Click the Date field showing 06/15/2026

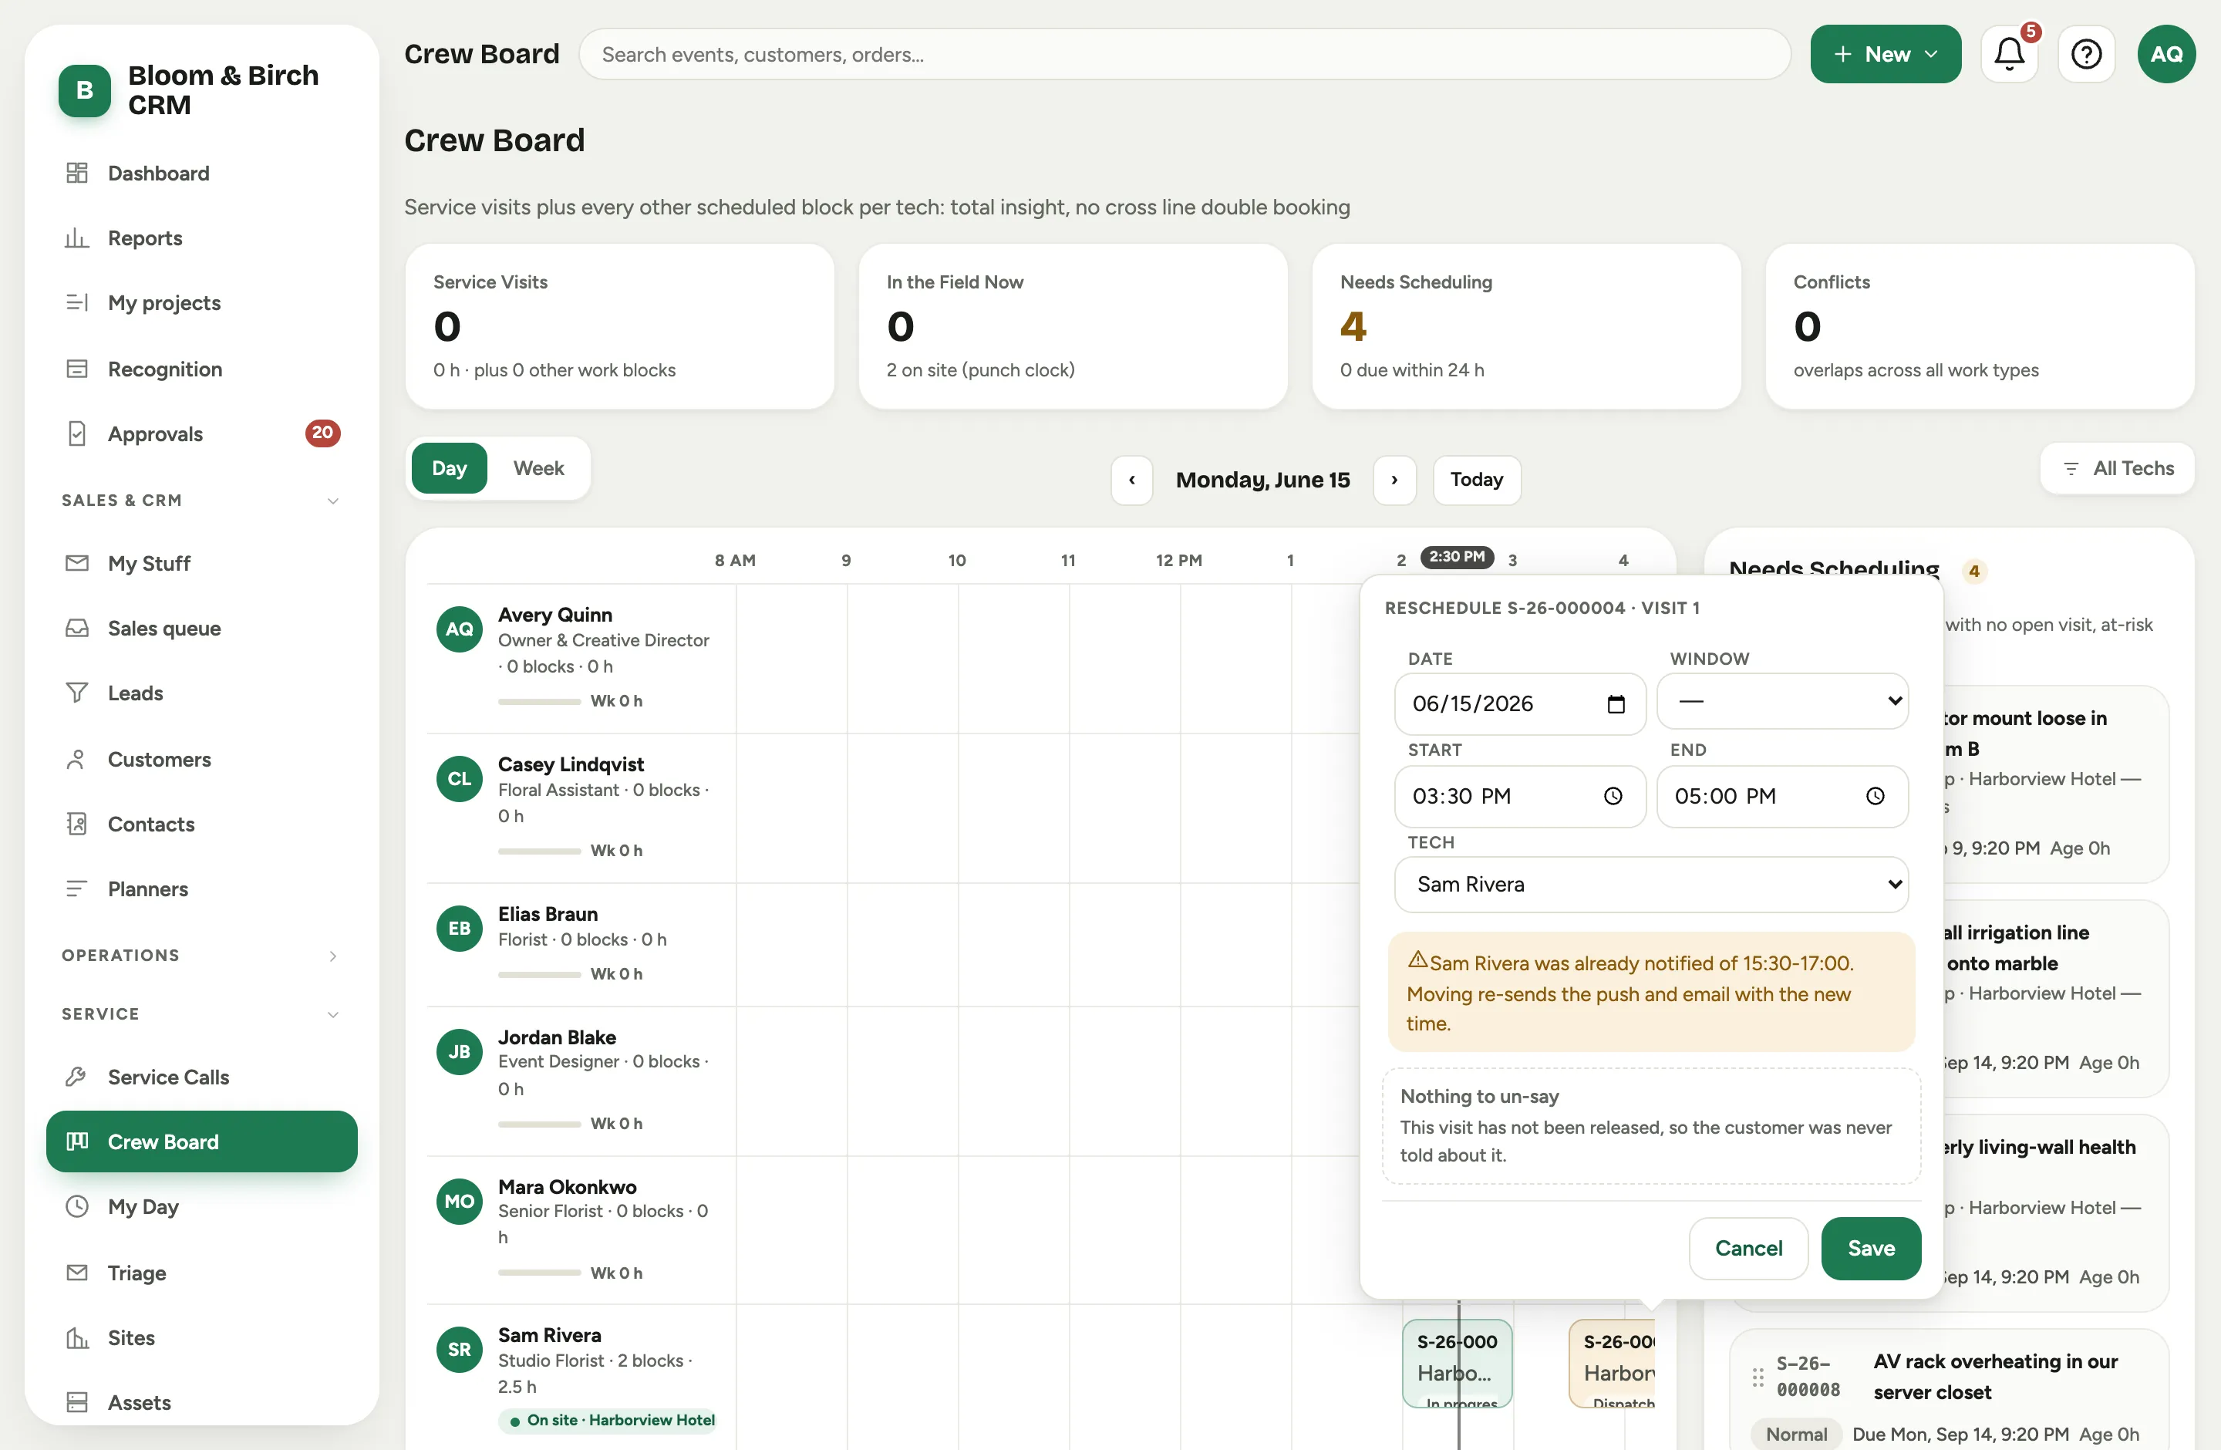coord(1520,703)
